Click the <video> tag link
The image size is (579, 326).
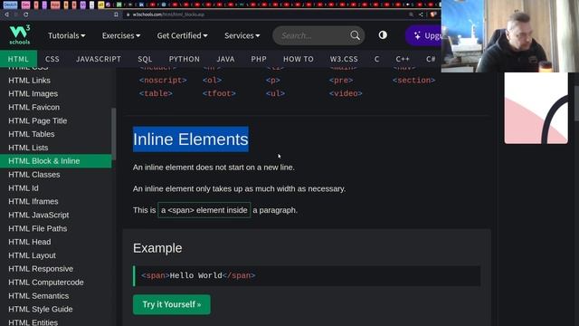coord(346,93)
